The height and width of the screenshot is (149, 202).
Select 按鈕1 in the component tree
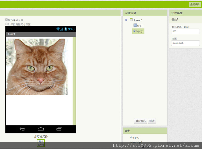(140, 26)
